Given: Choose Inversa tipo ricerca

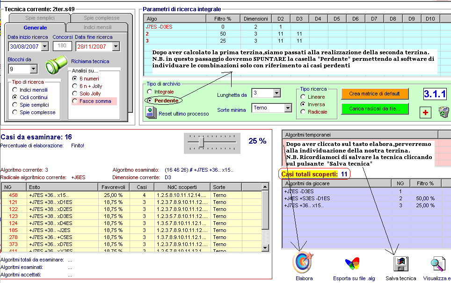Looking at the screenshot, I should (303, 104).
